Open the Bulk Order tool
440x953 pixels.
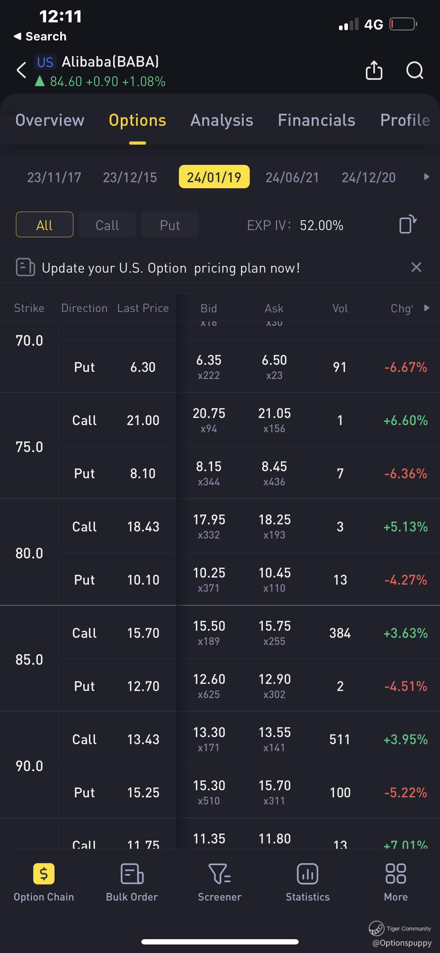132,882
